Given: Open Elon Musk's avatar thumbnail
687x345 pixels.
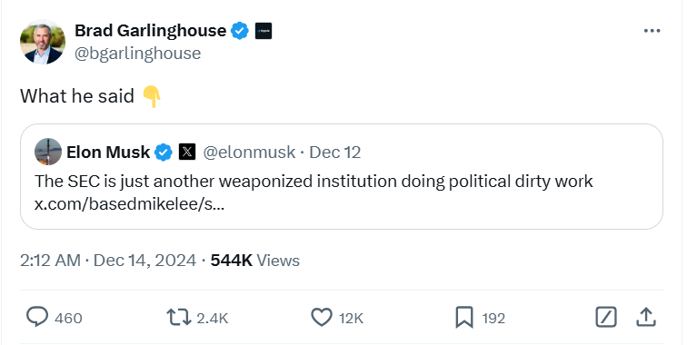Looking at the screenshot, I should 48,152.
